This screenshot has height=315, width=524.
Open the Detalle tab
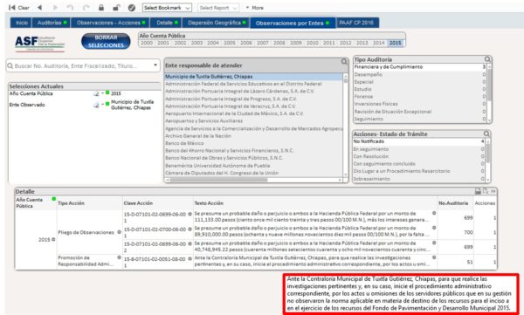(167, 23)
